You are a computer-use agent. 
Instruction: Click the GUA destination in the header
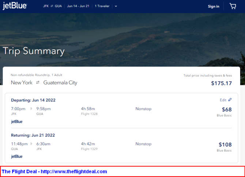click(58, 6)
